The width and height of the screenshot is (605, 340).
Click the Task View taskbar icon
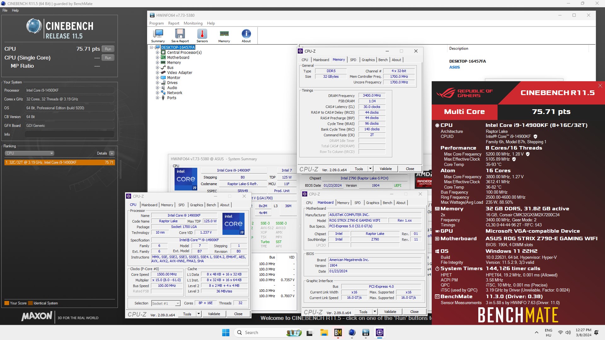[310, 332]
